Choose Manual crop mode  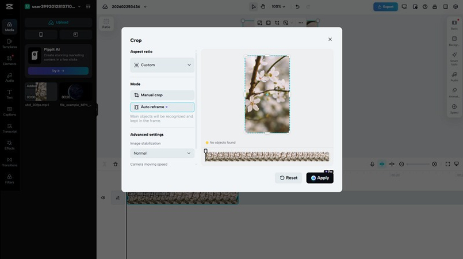pyautogui.click(x=162, y=95)
